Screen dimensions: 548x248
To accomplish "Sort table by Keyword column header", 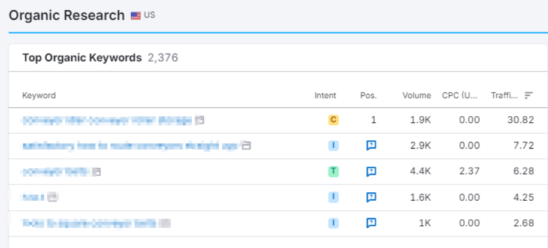I will (x=39, y=95).
